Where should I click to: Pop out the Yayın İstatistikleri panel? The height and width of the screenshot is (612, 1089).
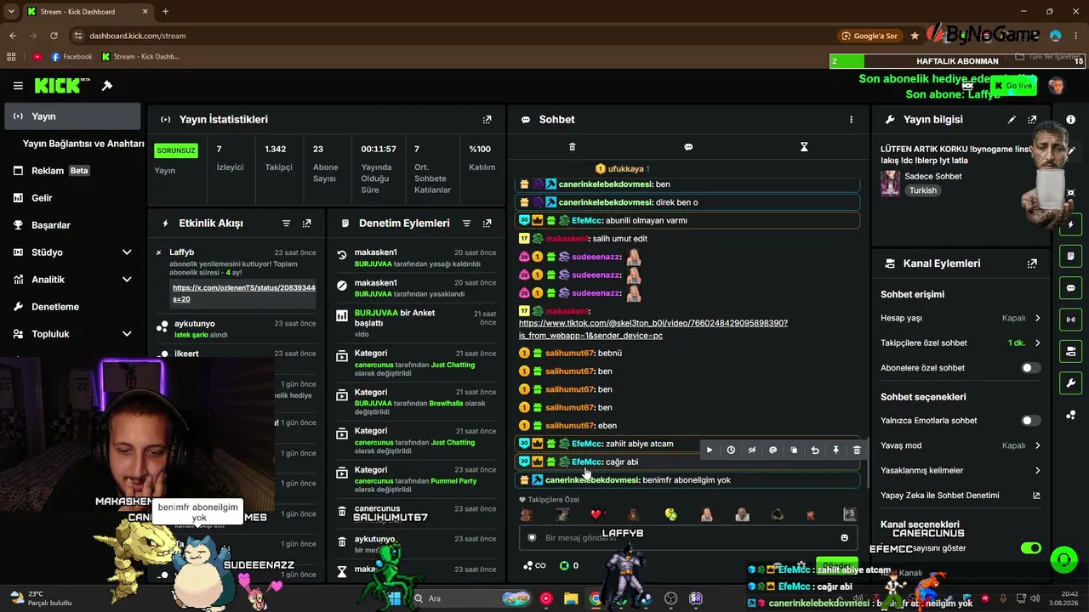[487, 120]
